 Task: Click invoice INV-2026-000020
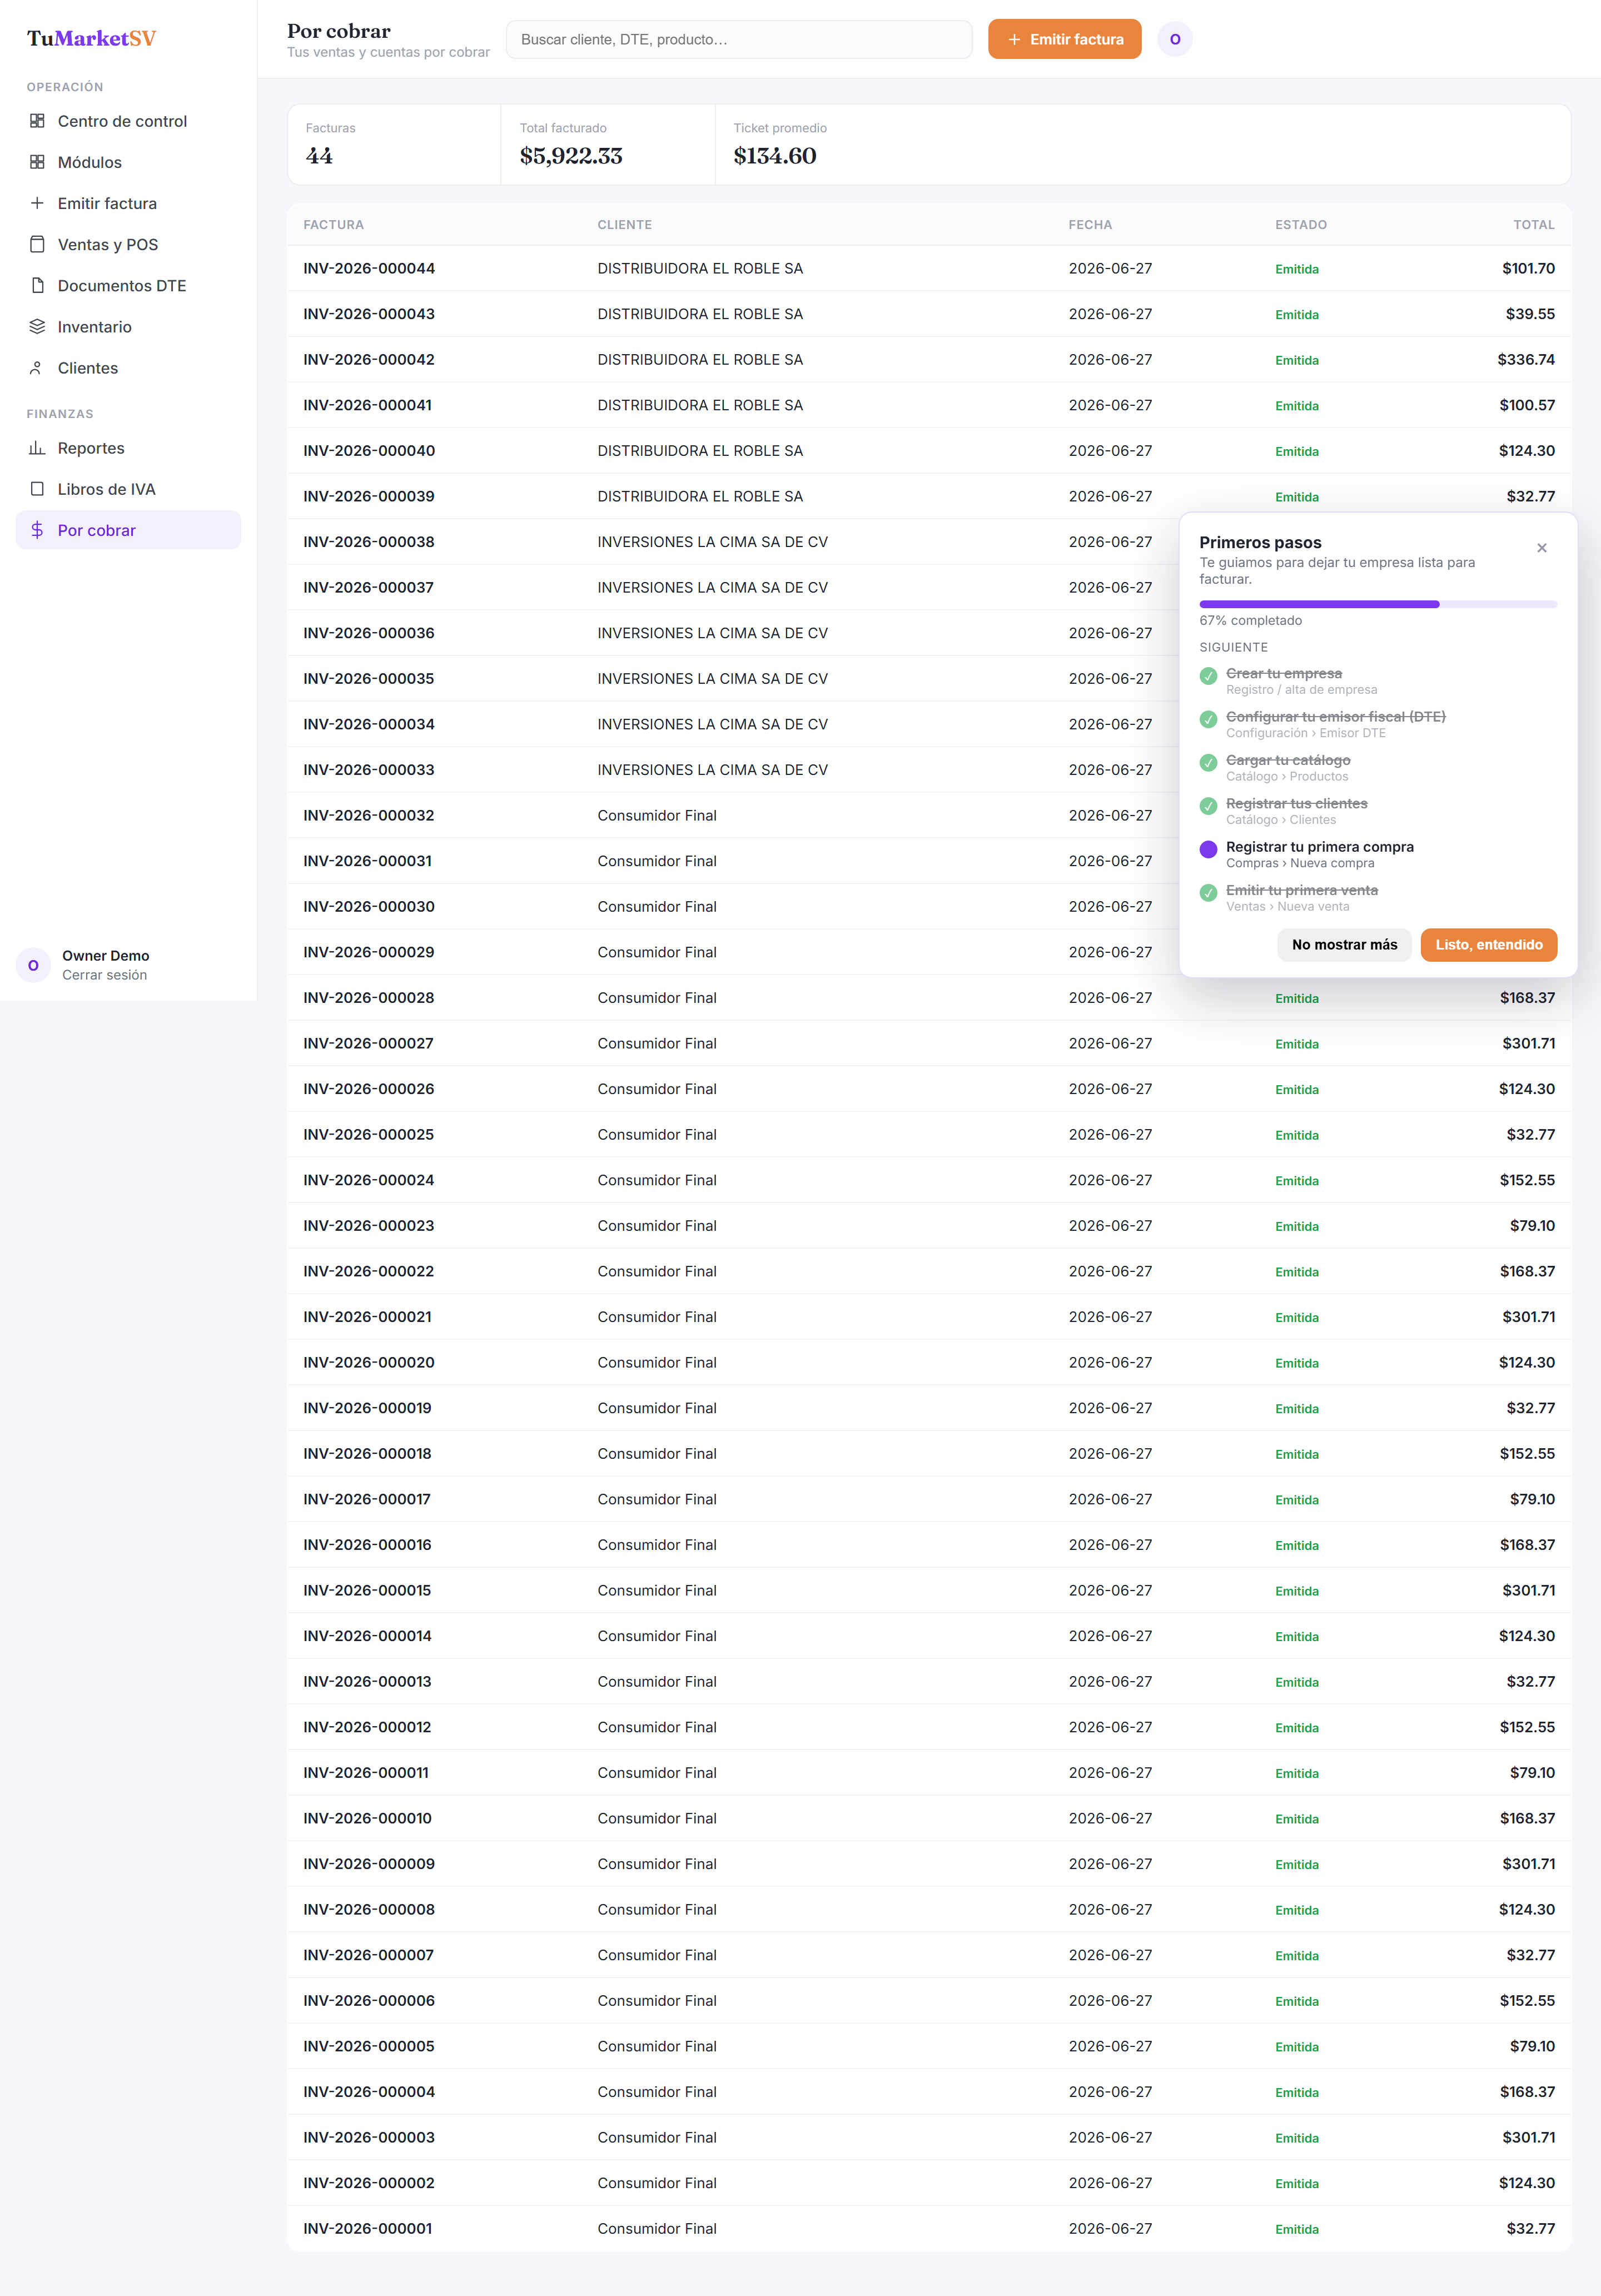pyautogui.click(x=369, y=1362)
